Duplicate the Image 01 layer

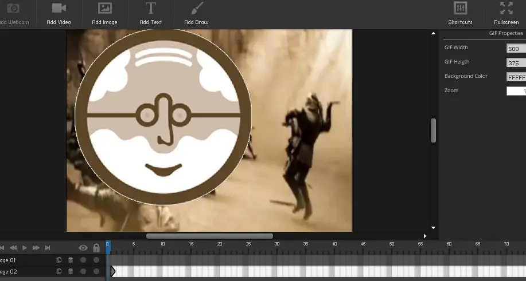click(x=59, y=260)
